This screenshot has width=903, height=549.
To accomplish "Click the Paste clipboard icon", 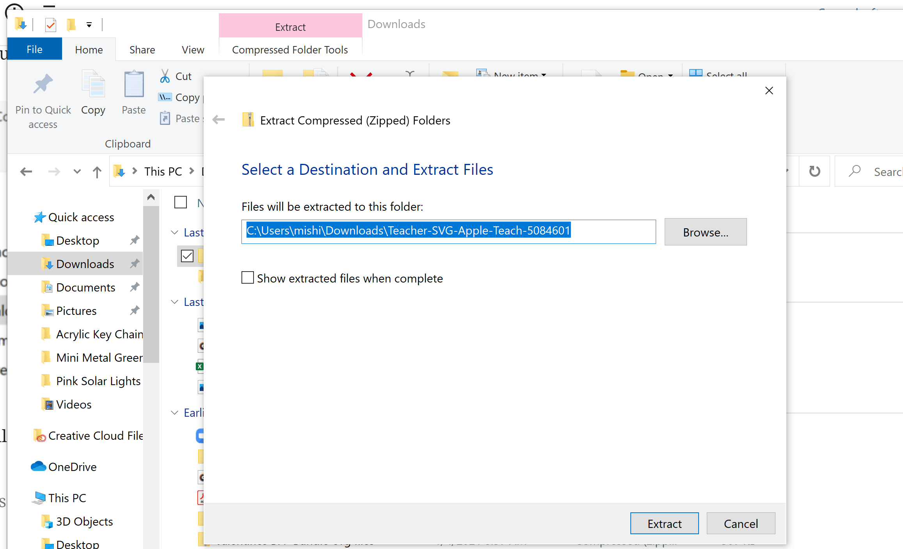I will pos(134,85).
